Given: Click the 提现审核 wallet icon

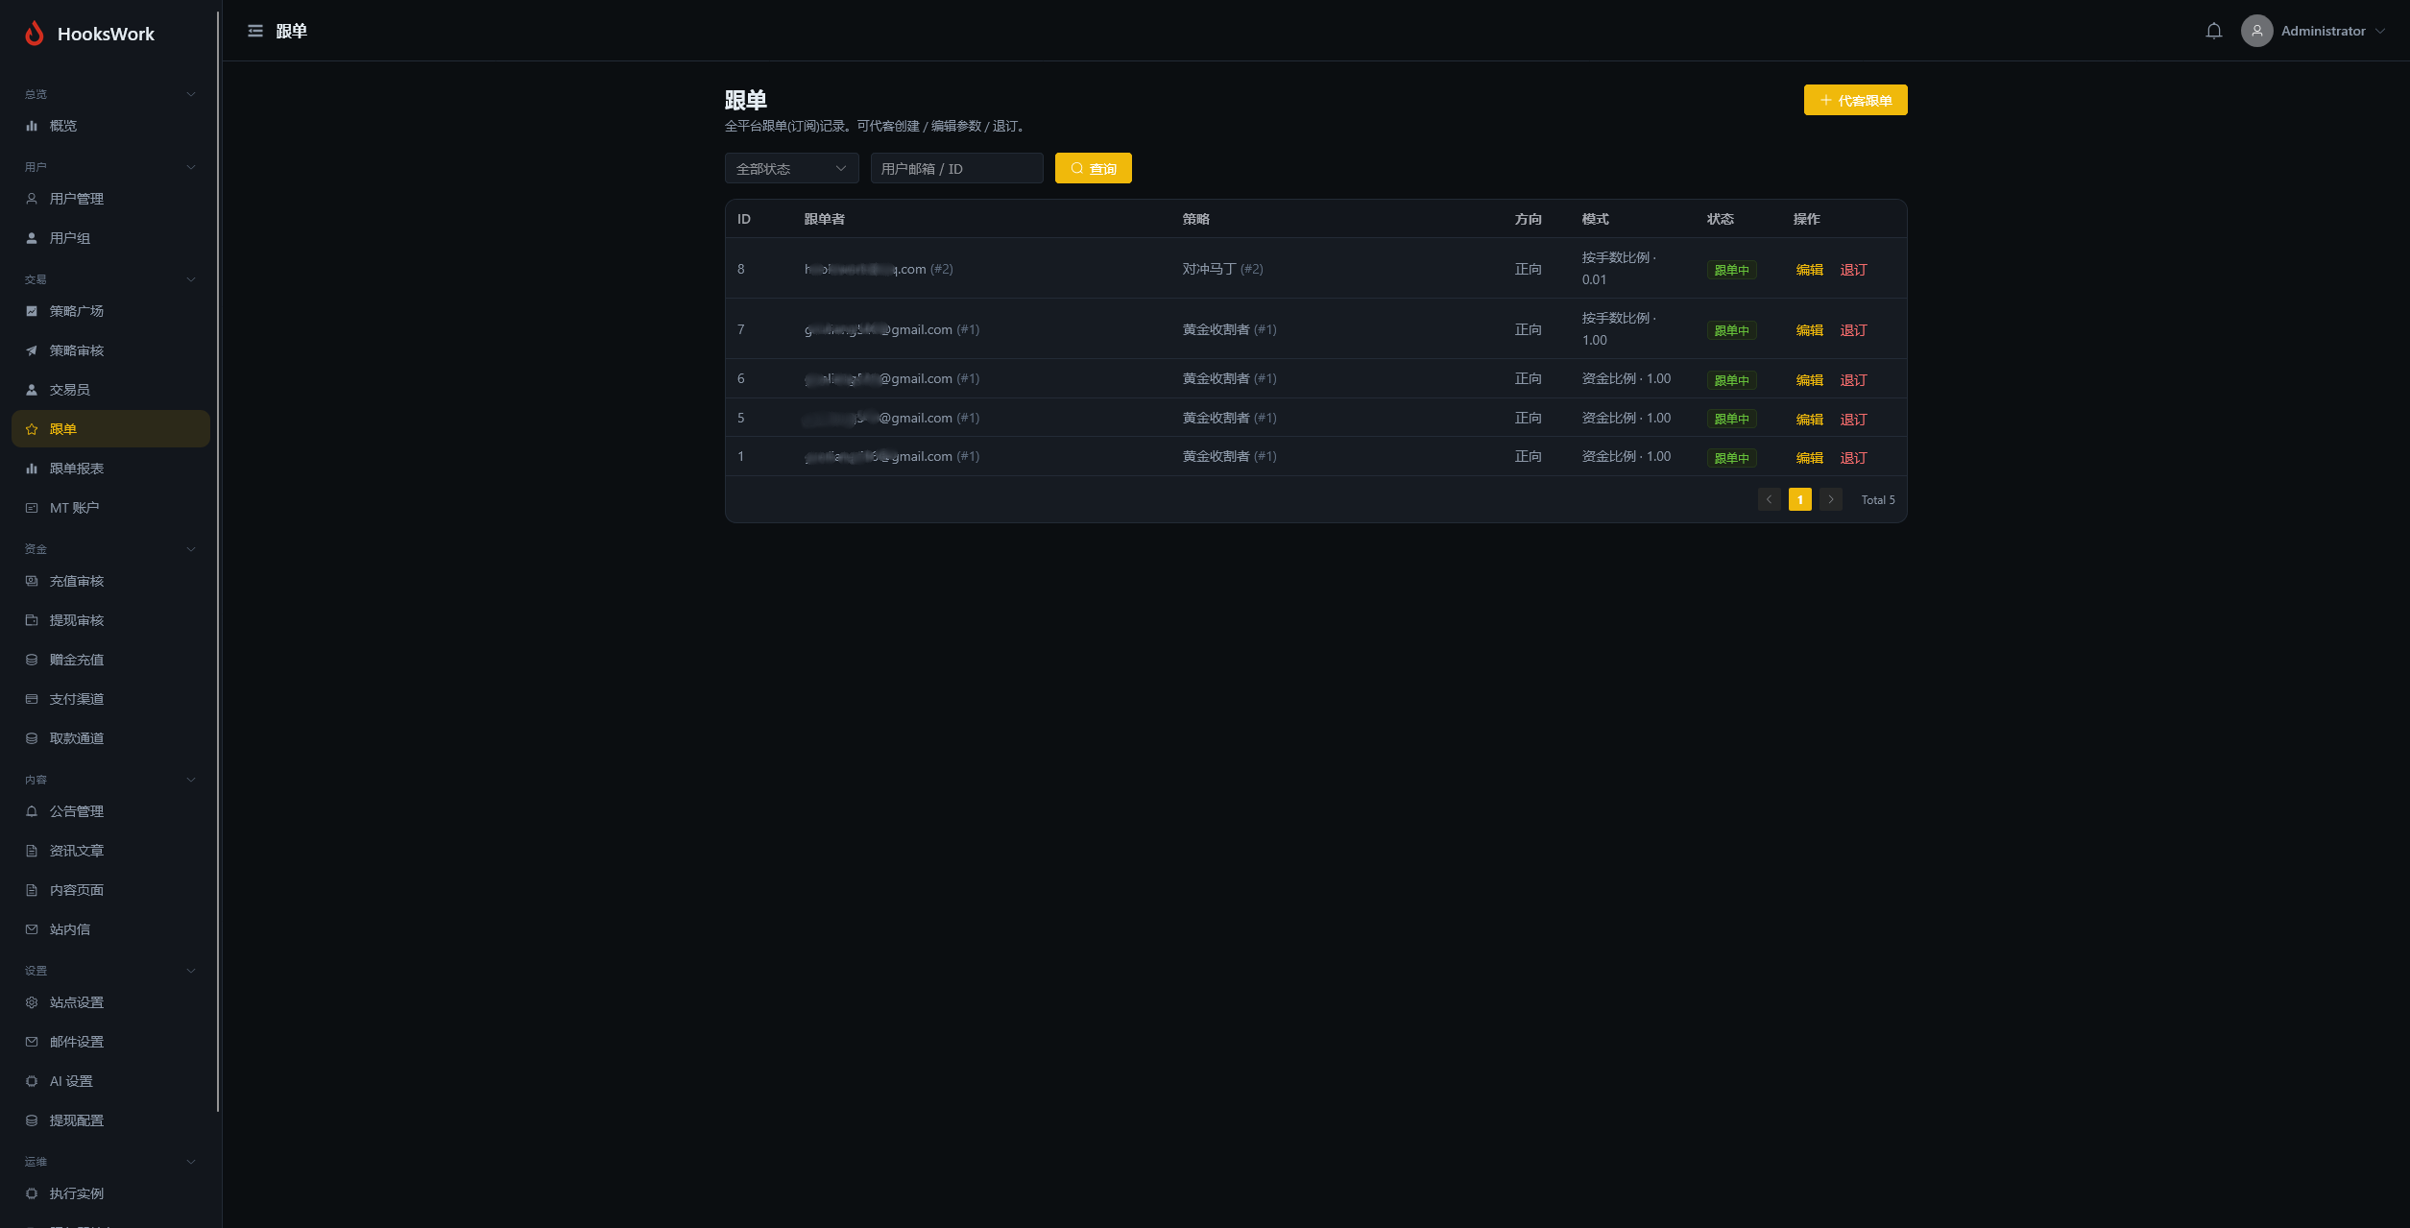Looking at the screenshot, I should pyautogui.click(x=32, y=620).
